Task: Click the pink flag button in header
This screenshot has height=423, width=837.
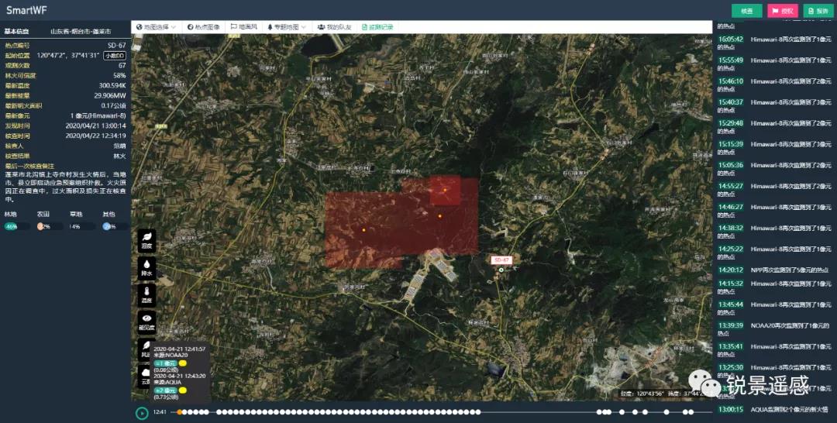Action: tap(783, 11)
